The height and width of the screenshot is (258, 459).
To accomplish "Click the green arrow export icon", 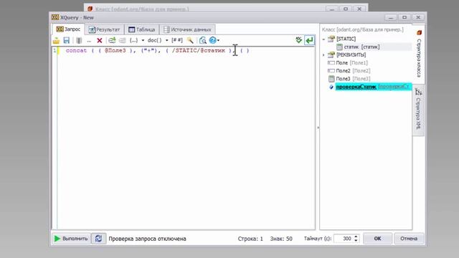I will point(112,40).
